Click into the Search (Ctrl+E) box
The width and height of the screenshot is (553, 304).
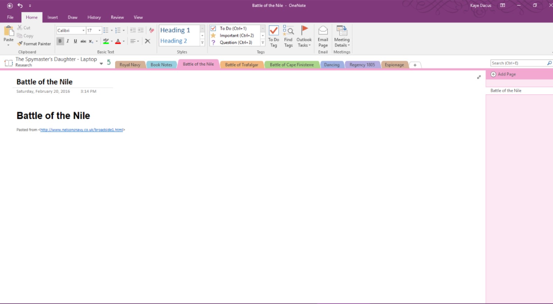[x=518, y=63]
